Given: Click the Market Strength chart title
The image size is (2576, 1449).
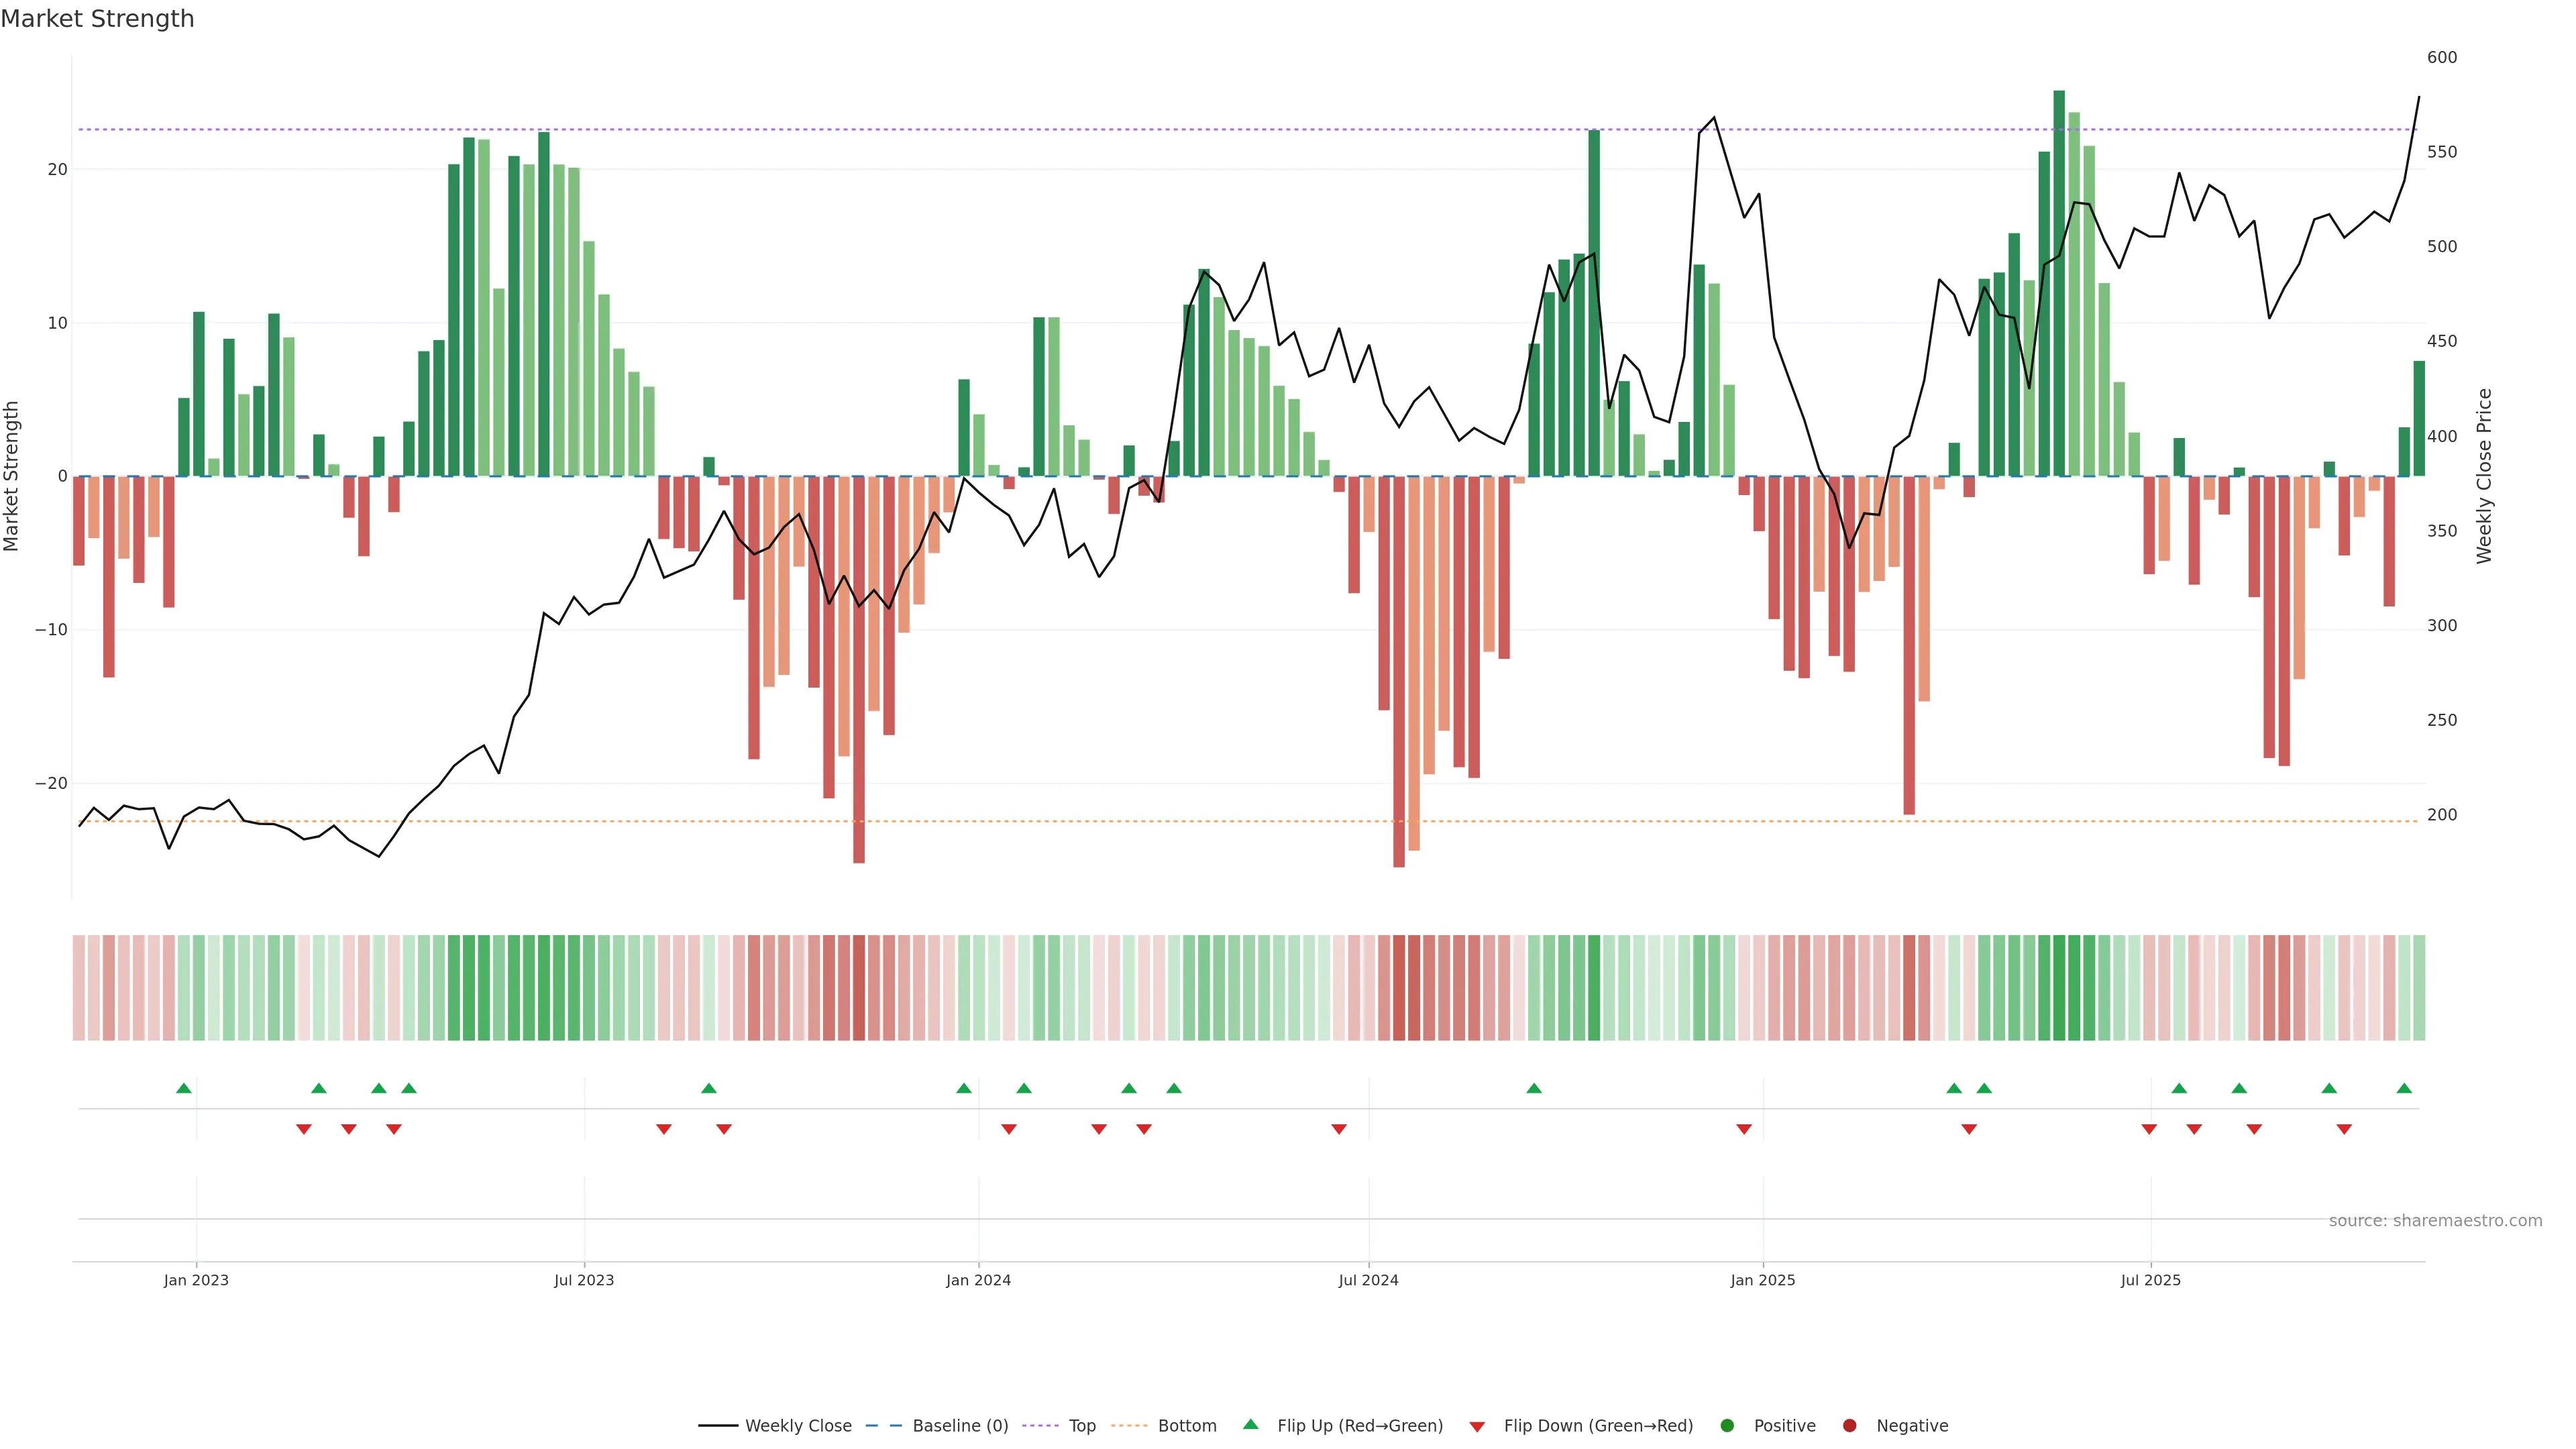Looking at the screenshot, I should (97, 19).
